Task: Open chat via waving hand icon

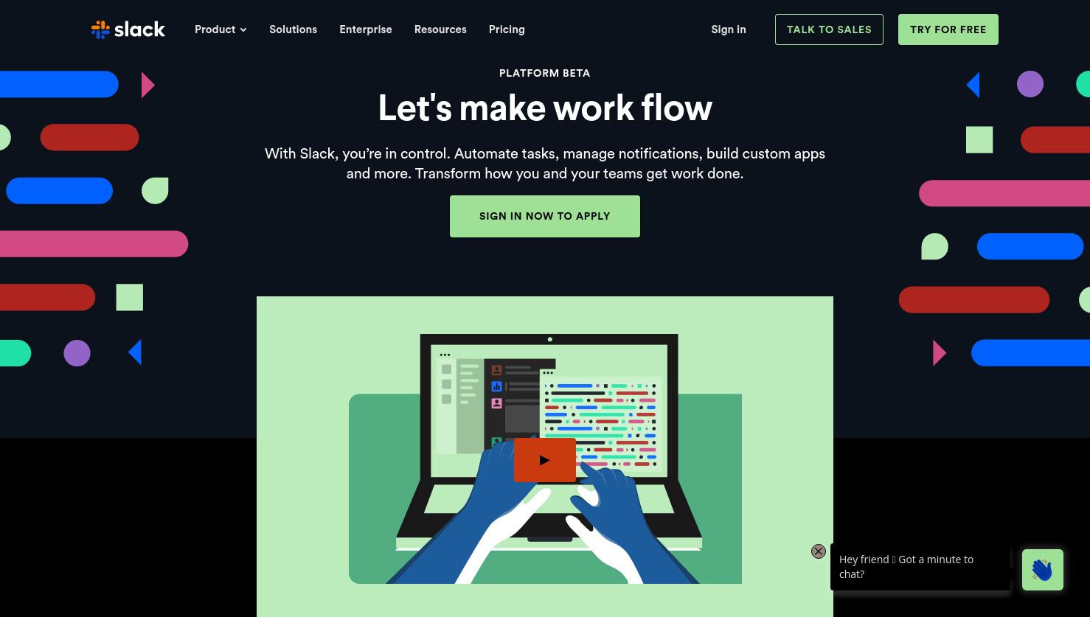Action: coord(1043,570)
